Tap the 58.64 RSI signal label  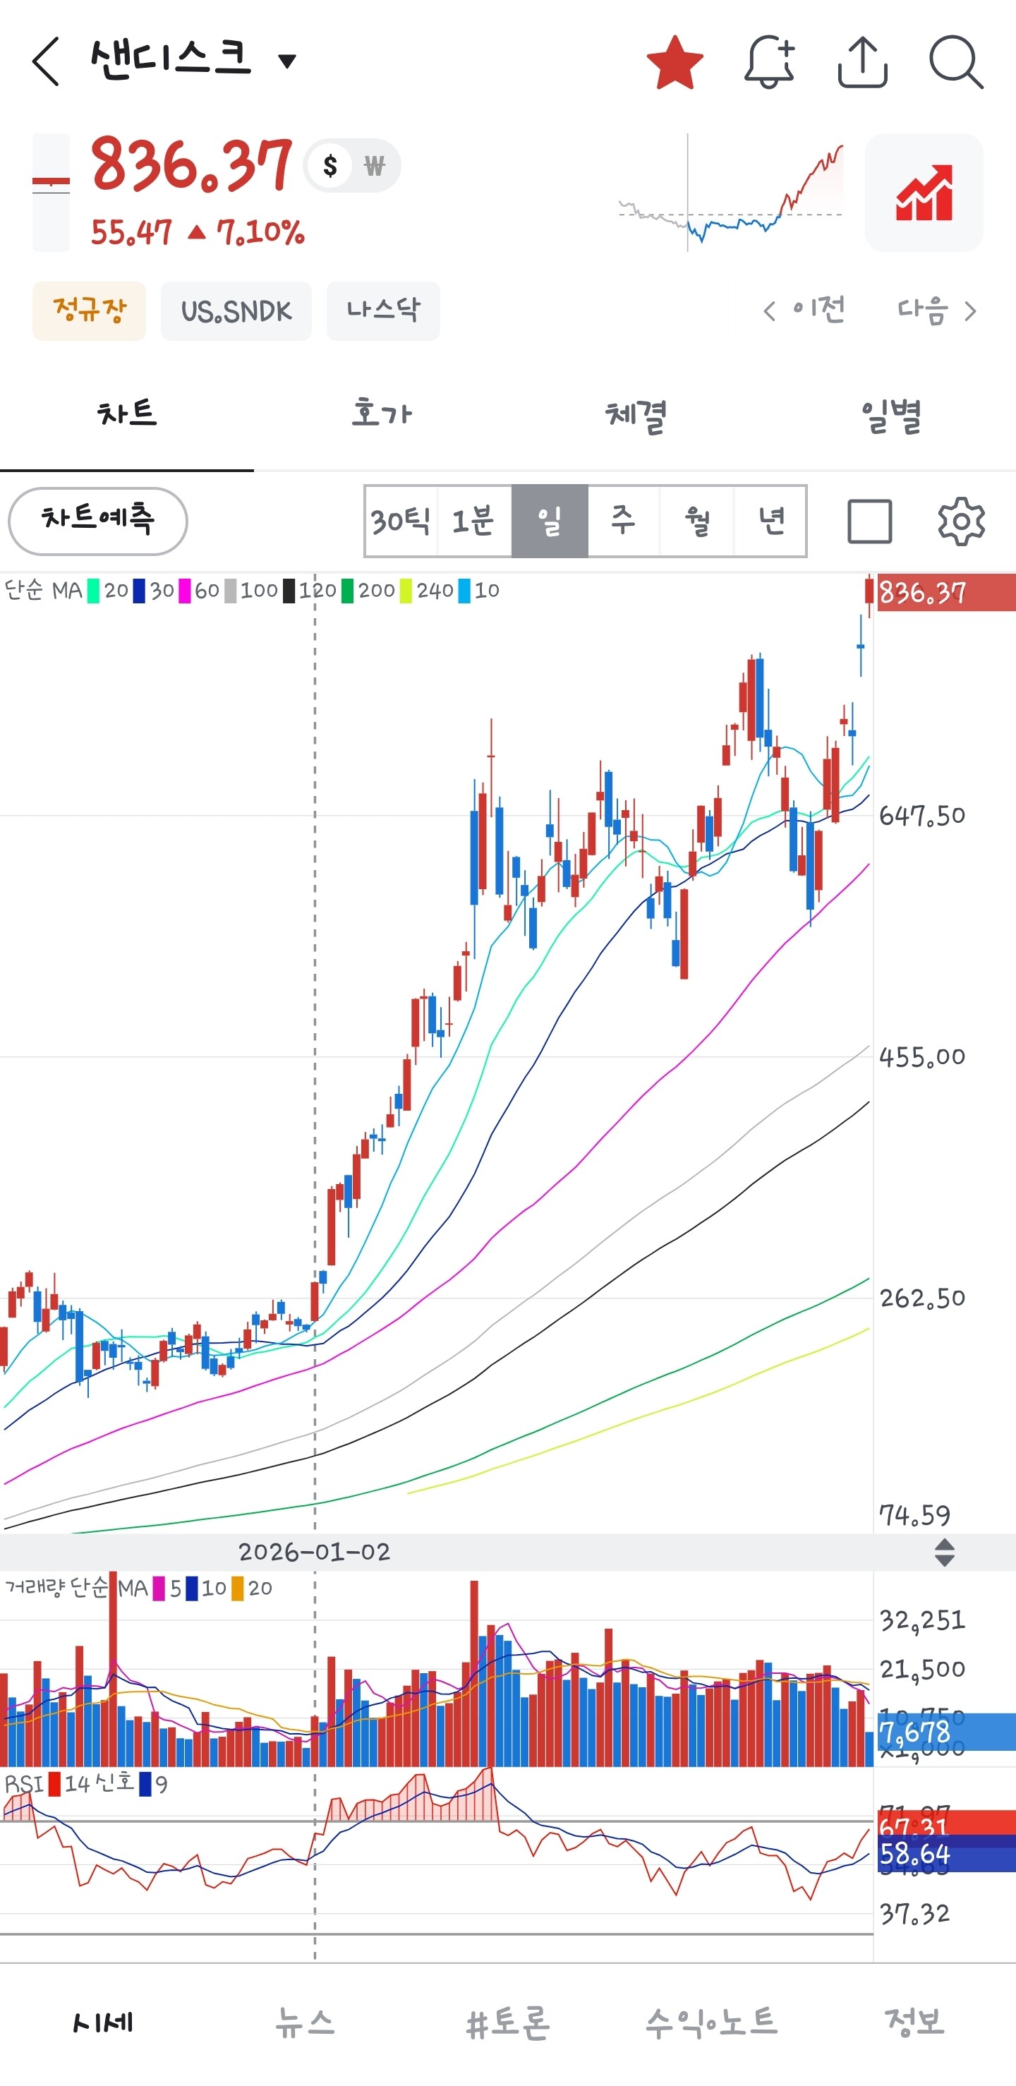(945, 1855)
